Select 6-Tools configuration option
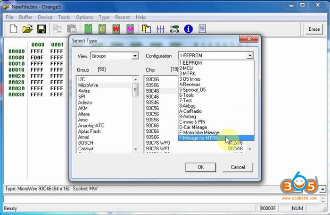 pyautogui.click(x=216, y=95)
